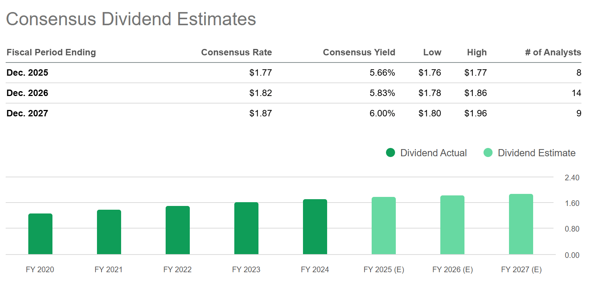
Task: Click the Fiscal Period Ending column header
Action: click(51, 52)
